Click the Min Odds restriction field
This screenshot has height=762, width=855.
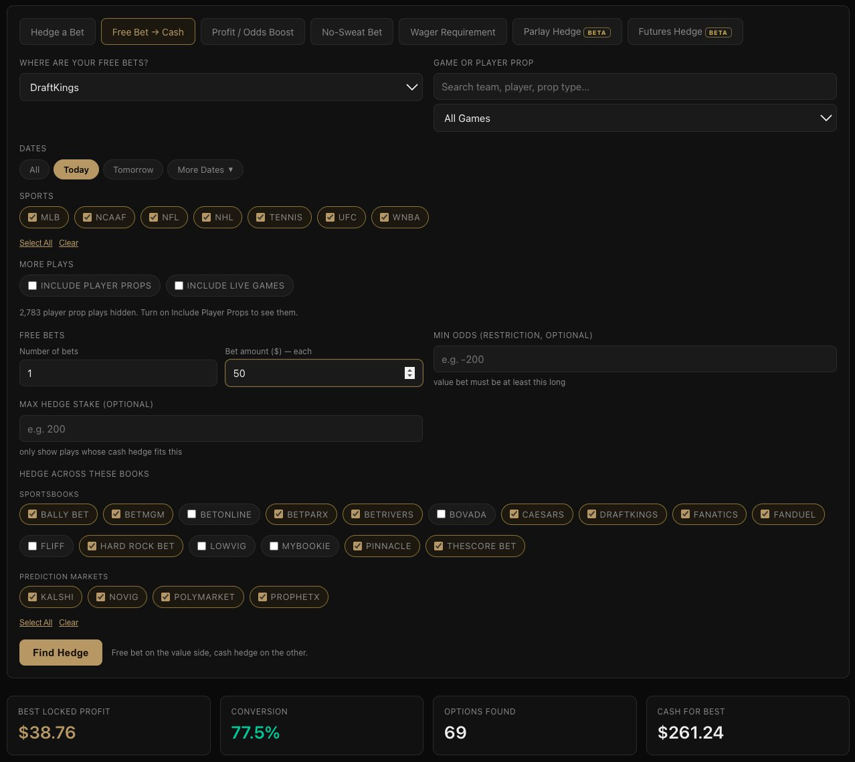(x=635, y=359)
